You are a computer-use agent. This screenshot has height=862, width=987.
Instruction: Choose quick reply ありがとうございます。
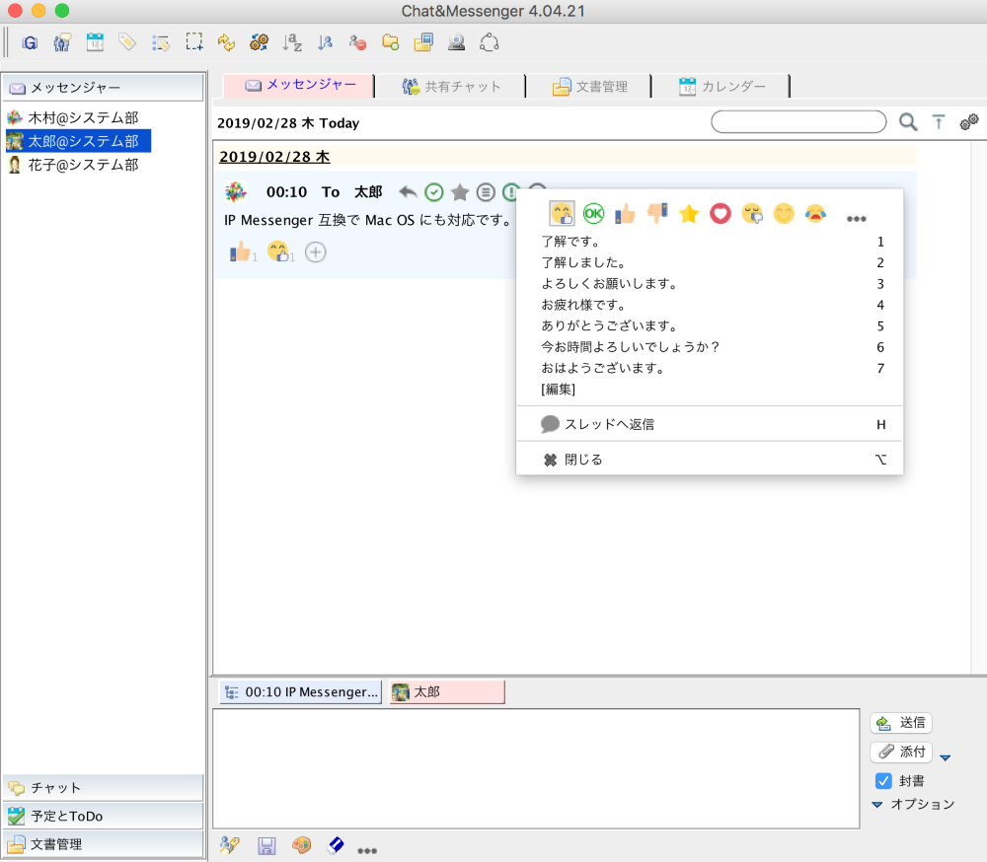pos(710,325)
